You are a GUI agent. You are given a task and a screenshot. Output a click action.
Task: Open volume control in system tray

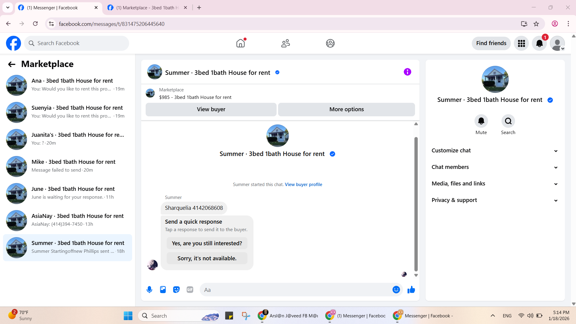tap(530, 316)
